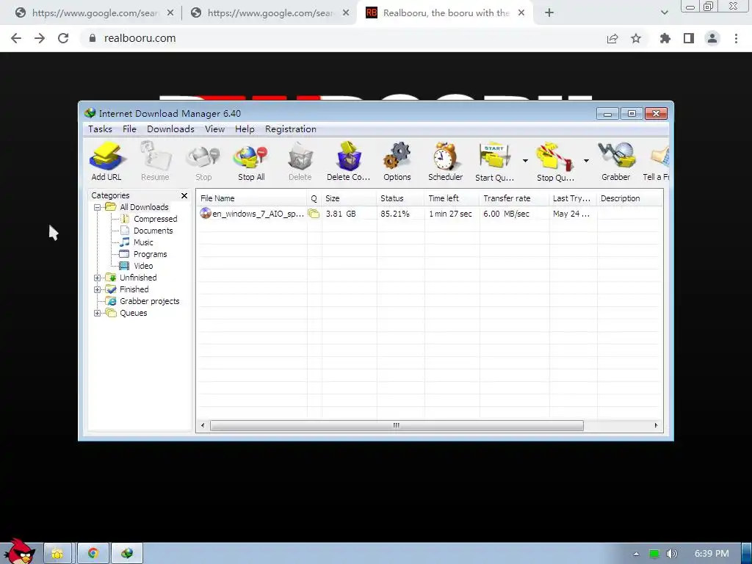Image resolution: width=752 pixels, height=564 pixels.
Task: Click the horizontal scrollbar thumb in download list
Action: [x=397, y=425]
